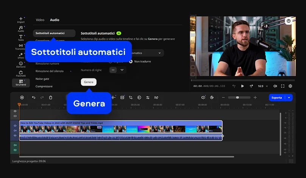Open the Testo (text) tool
Image resolution: width=306 pixels, height=178 pixels.
click(21, 37)
